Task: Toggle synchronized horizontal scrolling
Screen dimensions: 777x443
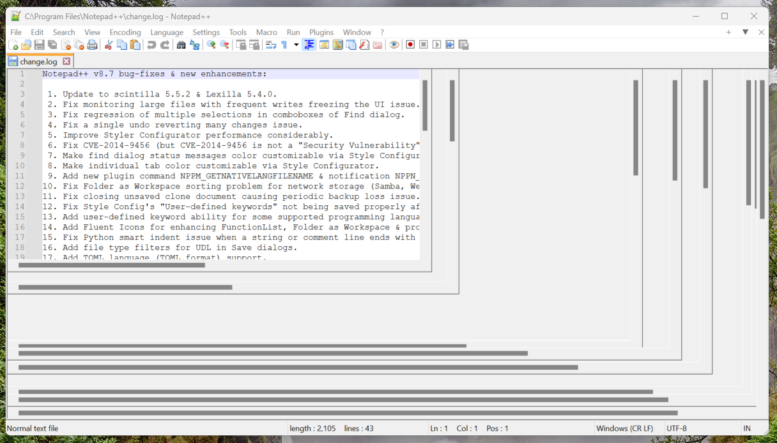Action: 254,45
